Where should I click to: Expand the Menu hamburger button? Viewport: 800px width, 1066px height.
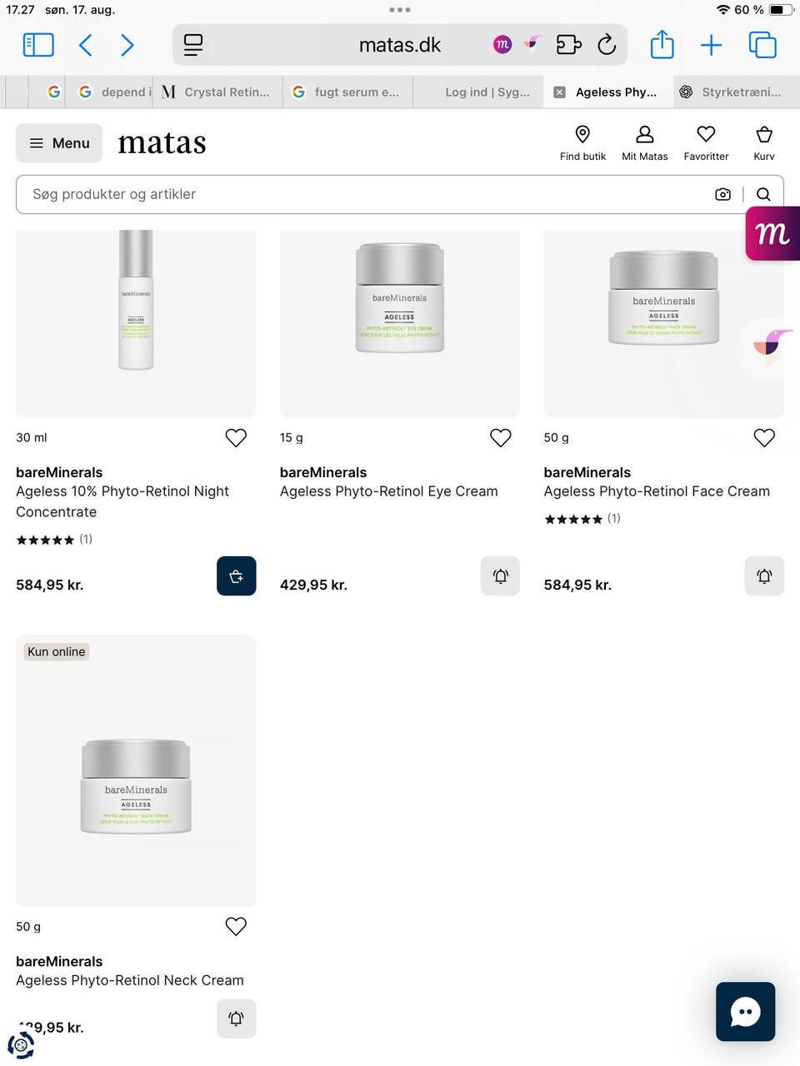59,143
